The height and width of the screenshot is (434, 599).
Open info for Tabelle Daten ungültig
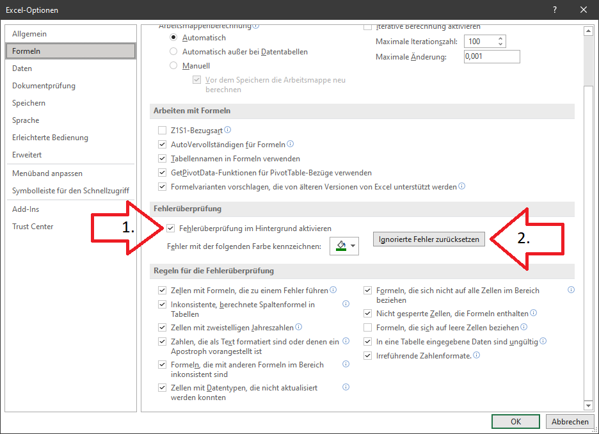click(543, 341)
